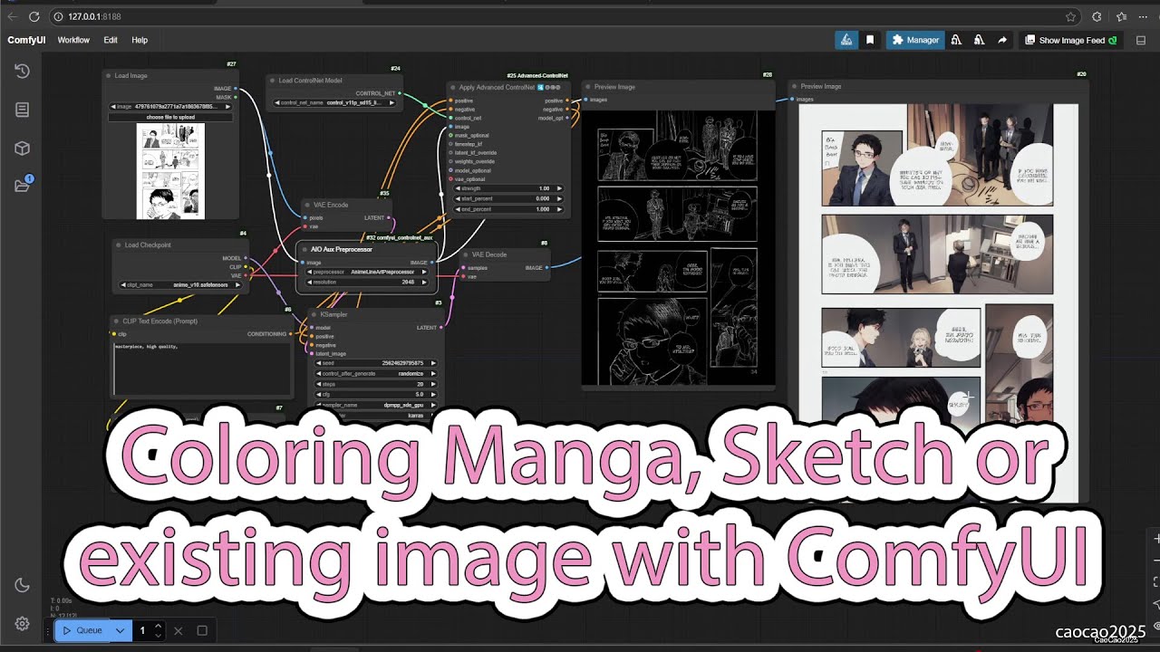Cancel the current run with the X icon
Image resolution: width=1160 pixels, height=652 pixels.
click(x=178, y=630)
